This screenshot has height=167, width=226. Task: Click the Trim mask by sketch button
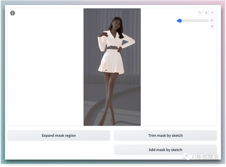165,136
